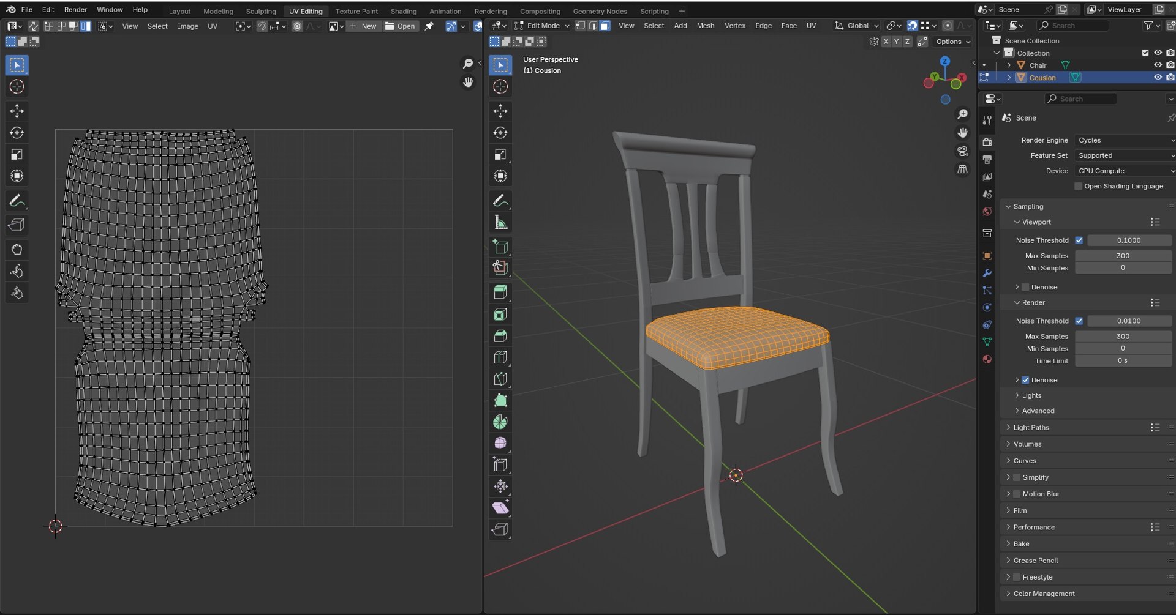The image size is (1176, 615).
Task: Select the UV editor Rip Region tool
Action: [x=17, y=225]
